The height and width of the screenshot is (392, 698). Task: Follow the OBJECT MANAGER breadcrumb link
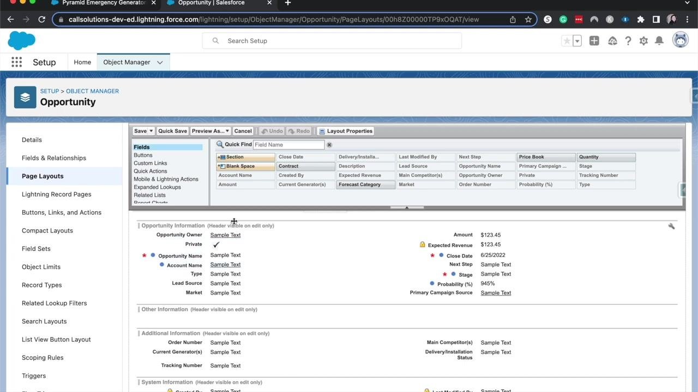92,91
